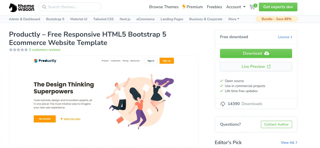Select Tailwind CSS category
Image resolution: width=320 pixels, height=148 pixels.
coord(103,19)
